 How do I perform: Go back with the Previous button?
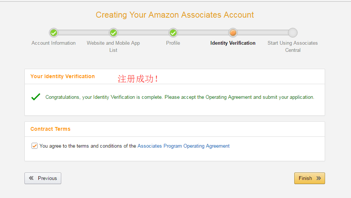point(43,178)
